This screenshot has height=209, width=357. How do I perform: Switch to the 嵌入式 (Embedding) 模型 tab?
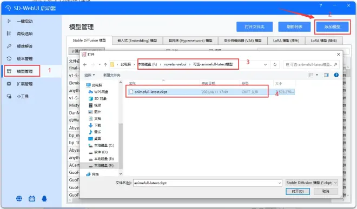point(137,41)
